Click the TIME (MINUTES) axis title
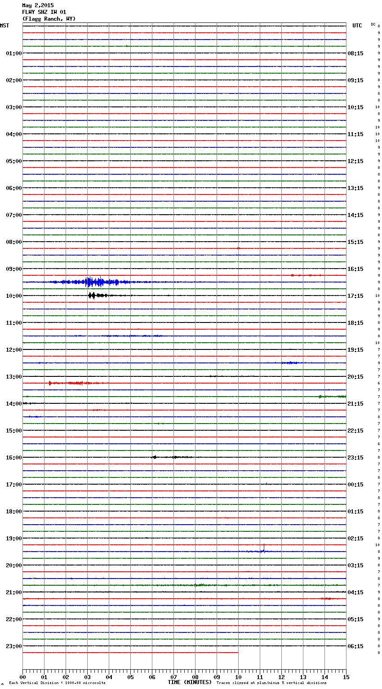This screenshot has width=382, height=689. (x=190, y=682)
